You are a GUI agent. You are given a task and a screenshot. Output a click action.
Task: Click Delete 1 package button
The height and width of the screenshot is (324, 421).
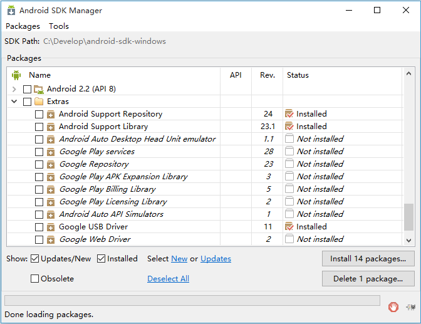click(368, 279)
